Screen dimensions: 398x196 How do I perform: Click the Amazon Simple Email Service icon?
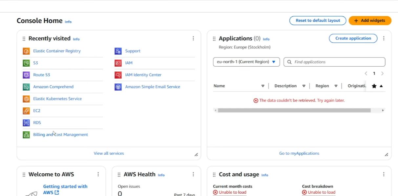118,87
